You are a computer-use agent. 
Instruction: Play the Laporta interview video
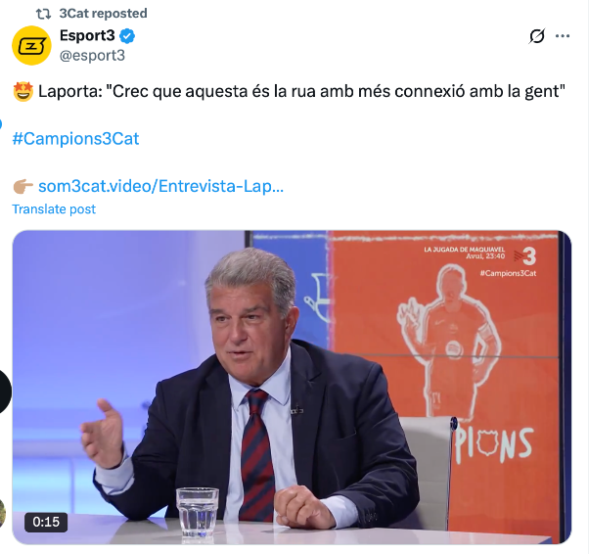(292, 388)
